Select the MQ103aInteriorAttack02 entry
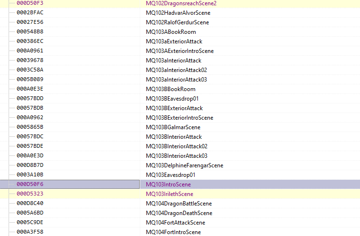 point(176,70)
